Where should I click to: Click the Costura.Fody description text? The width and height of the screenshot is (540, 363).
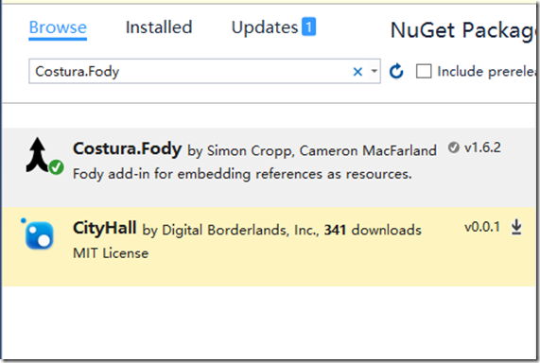pos(242,174)
